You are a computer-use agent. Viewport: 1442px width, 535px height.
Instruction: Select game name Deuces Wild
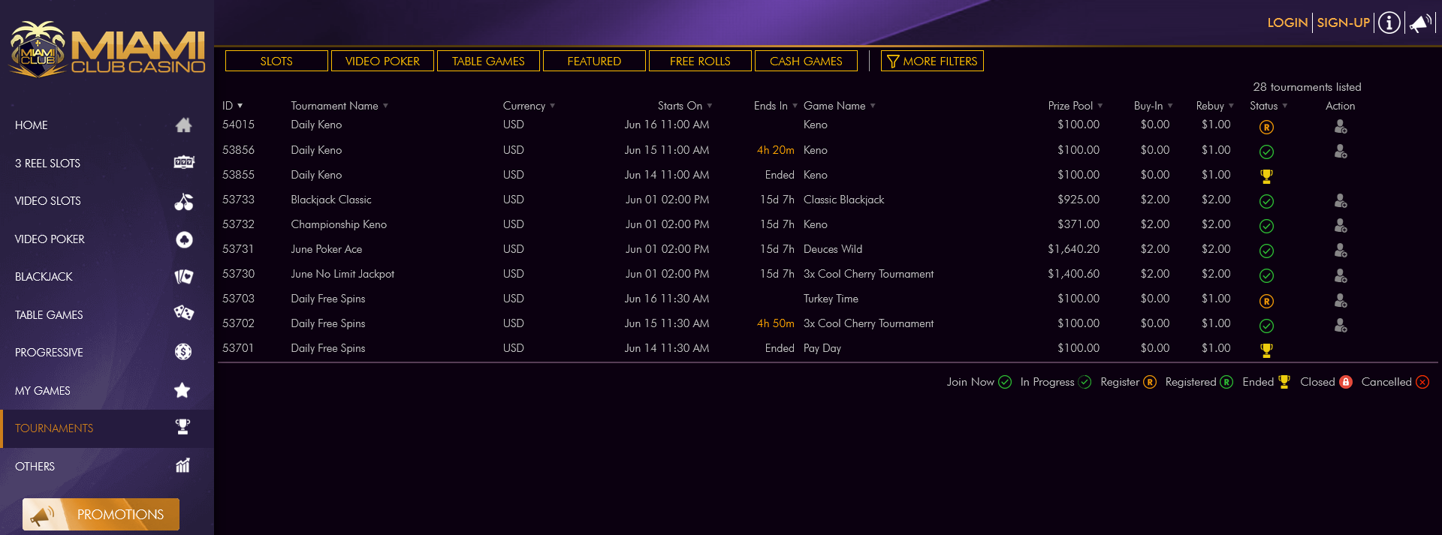(833, 249)
